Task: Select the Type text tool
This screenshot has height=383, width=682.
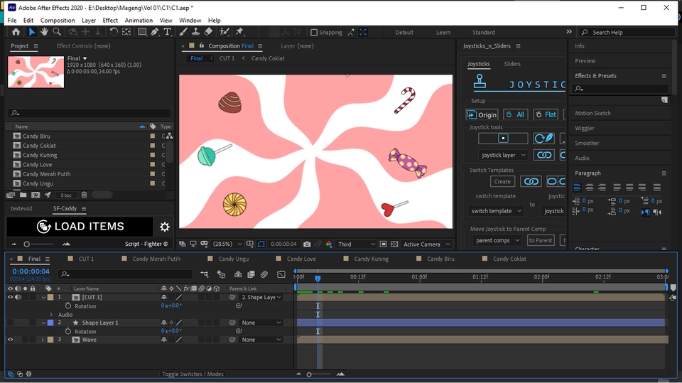Action: tap(167, 32)
